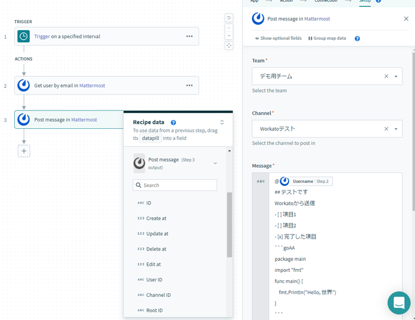Click the undo/reset canvas icon

click(x=229, y=18)
